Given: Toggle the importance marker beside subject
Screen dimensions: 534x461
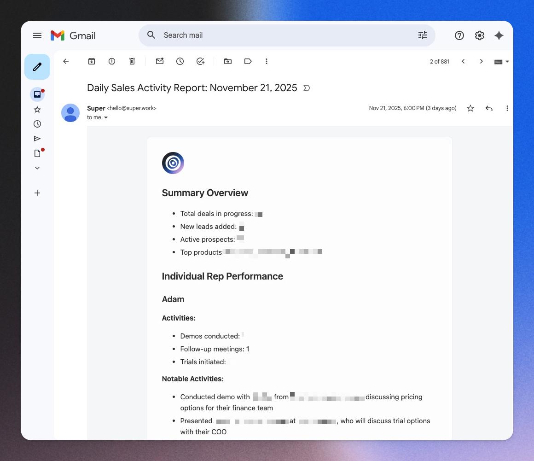Looking at the screenshot, I should click(307, 88).
